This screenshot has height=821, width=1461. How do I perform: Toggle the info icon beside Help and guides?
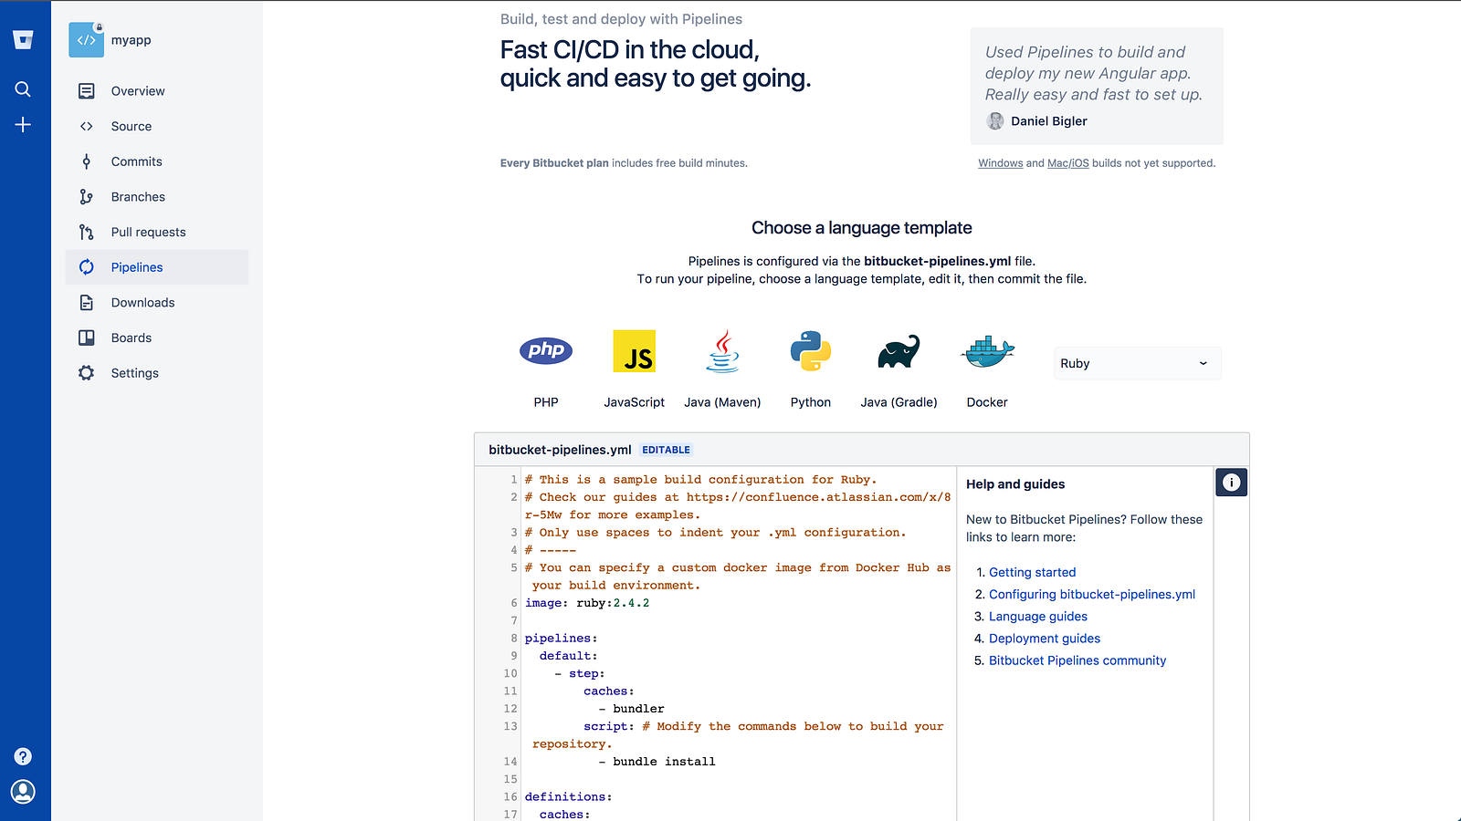[1232, 483]
